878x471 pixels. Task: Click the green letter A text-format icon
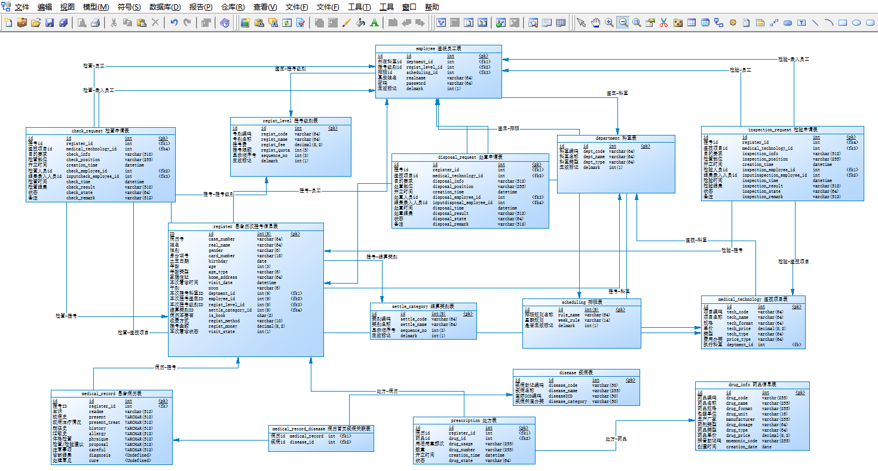[x=374, y=23]
